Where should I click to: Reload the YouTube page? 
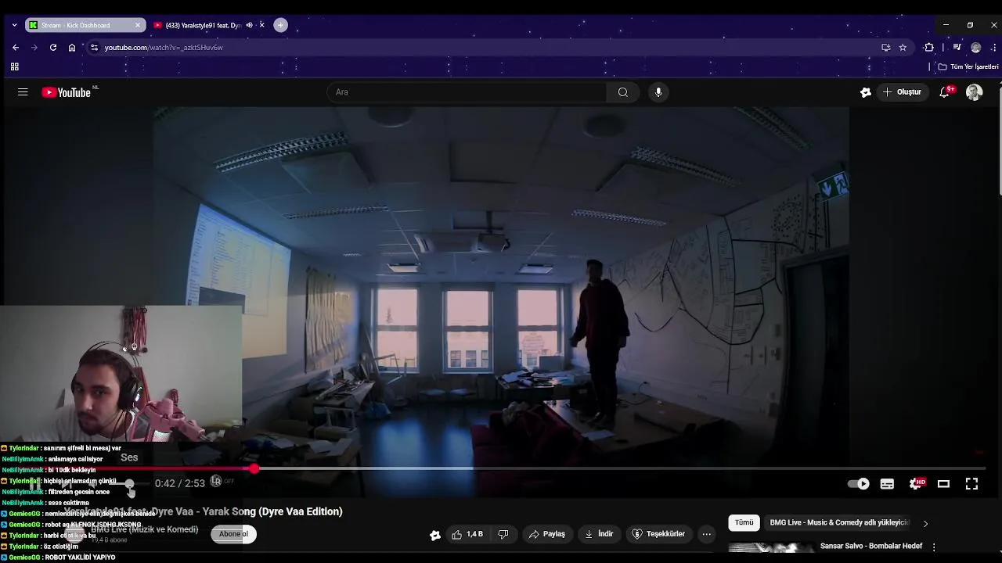coord(53,48)
